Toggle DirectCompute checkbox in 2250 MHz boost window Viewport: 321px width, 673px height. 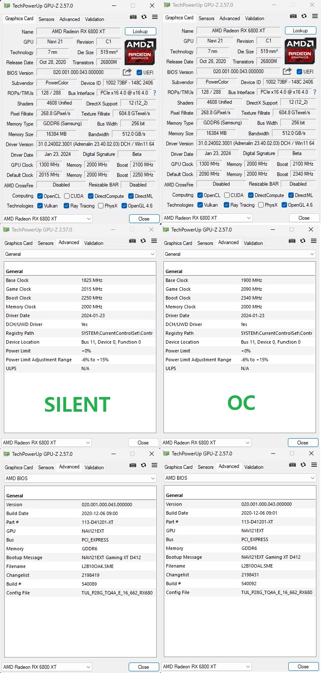click(91, 196)
